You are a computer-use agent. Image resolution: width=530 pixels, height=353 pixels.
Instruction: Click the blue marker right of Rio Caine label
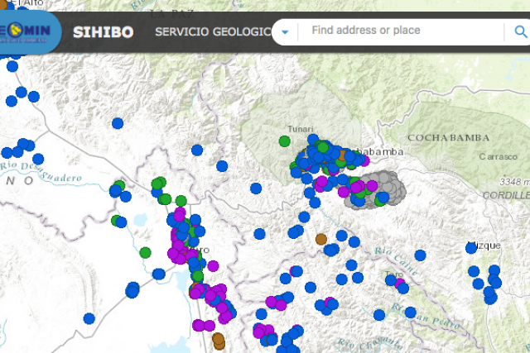pos(419,255)
